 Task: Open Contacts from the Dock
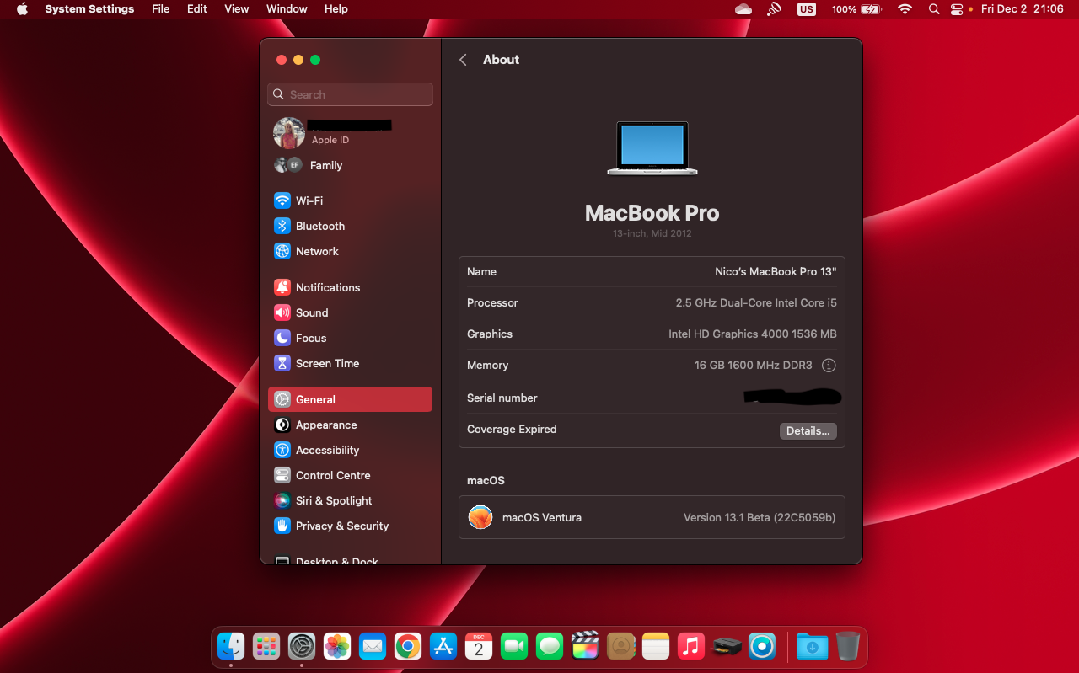[620, 646]
